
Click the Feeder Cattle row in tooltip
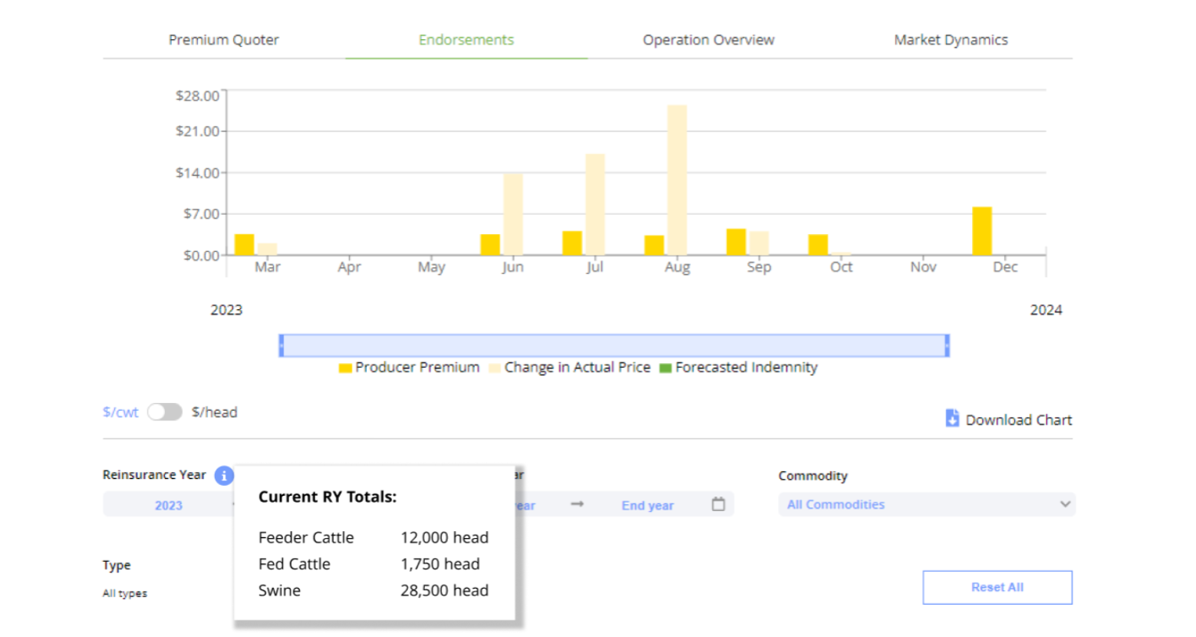pos(374,537)
